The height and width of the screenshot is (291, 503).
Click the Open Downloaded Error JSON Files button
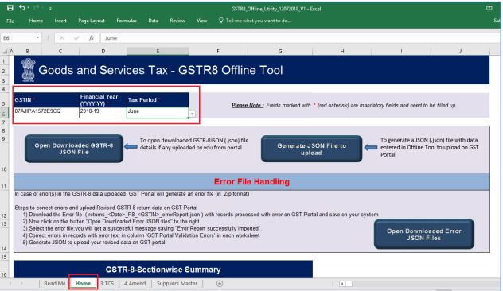[423, 235]
